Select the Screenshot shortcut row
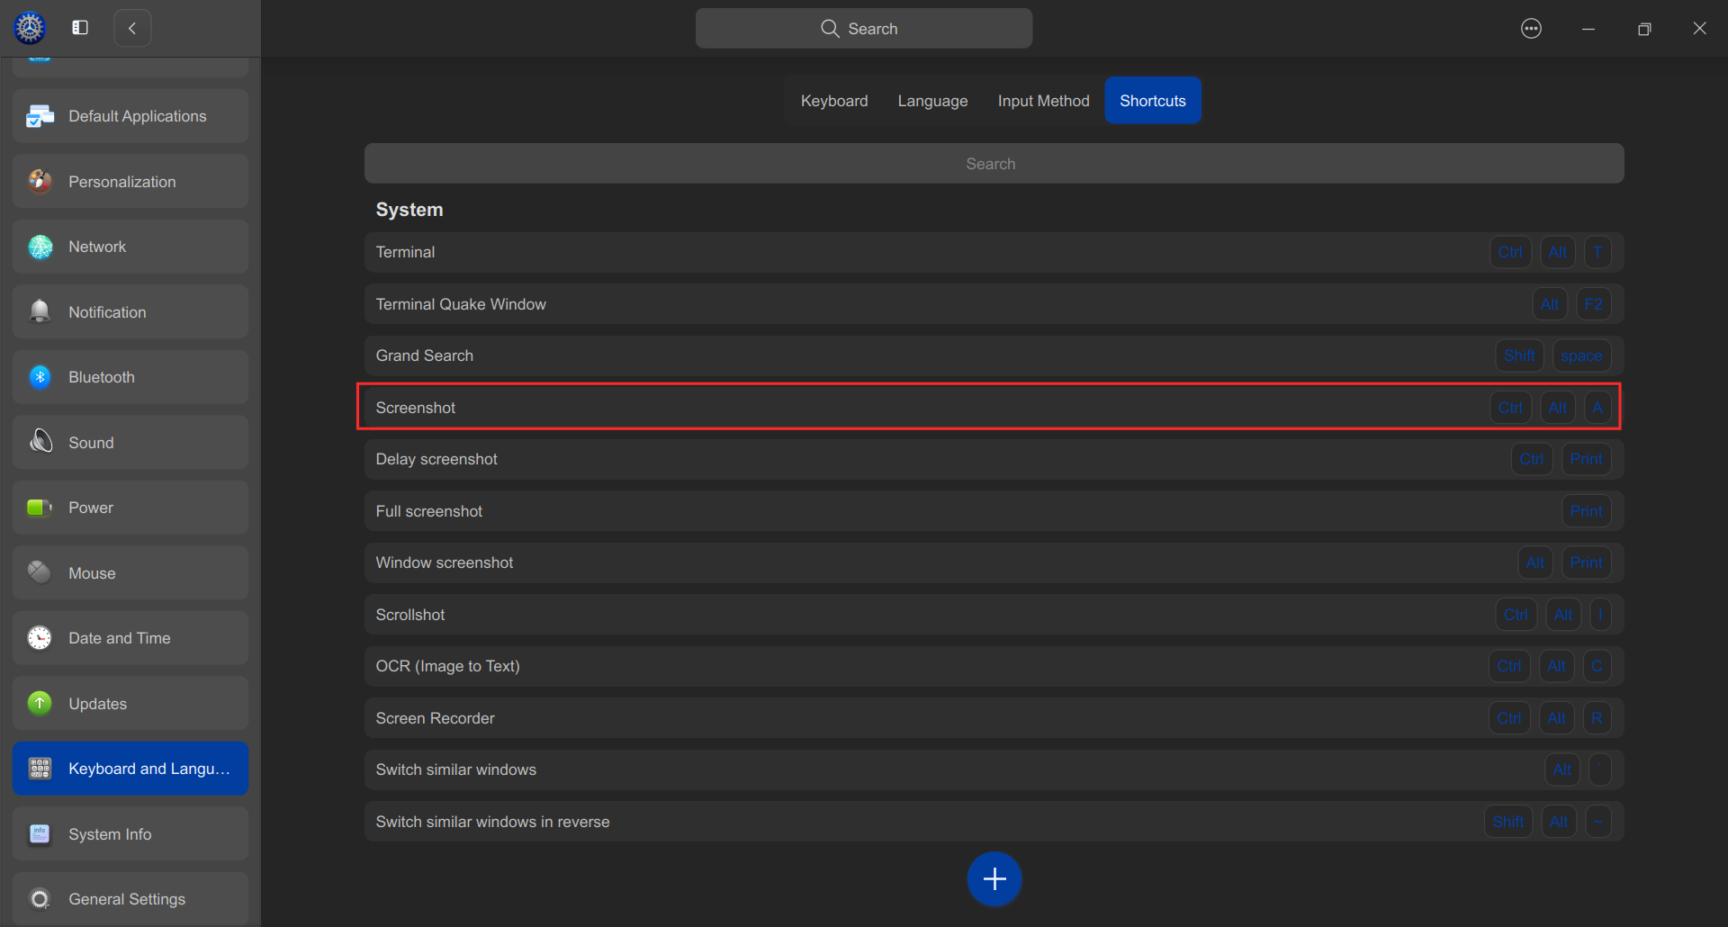The image size is (1728, 927). (900, 408)
